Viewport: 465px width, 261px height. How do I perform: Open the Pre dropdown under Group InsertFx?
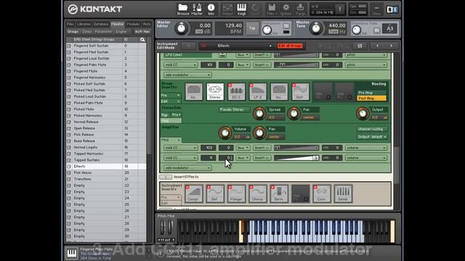click(171, 95)
